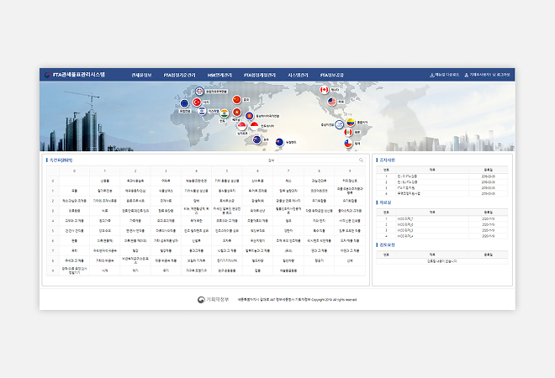Open the FTA정보공유 menu
This screenshot has height=378, width=555.
336,75
